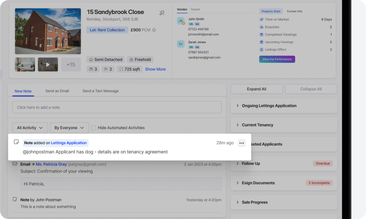Switch to Send an Email tab
This screenshot has height=219, width=366.
57,91
